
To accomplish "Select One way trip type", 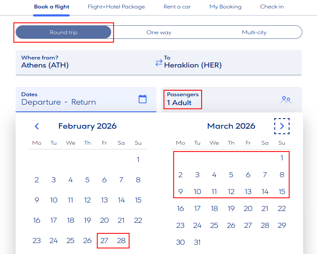I will click(158, 32).
